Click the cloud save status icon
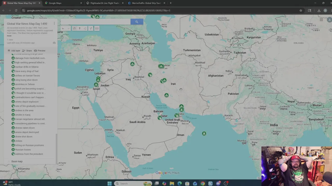Image resolution: width=332 pixels, height=186 pixels. (x=54, y=43)
